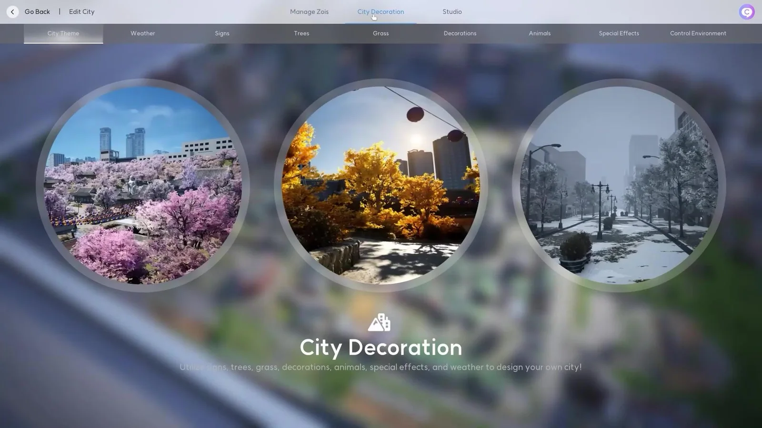Click the Edit City label

click(x=81, y=11)
